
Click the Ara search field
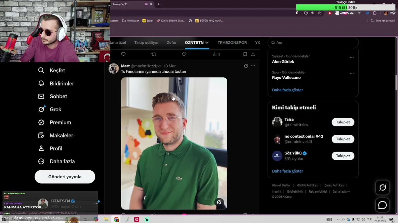coord(313,42)
